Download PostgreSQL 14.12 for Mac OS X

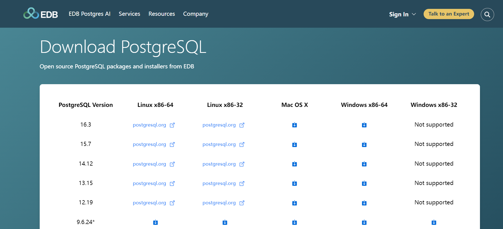pos(295,164)
